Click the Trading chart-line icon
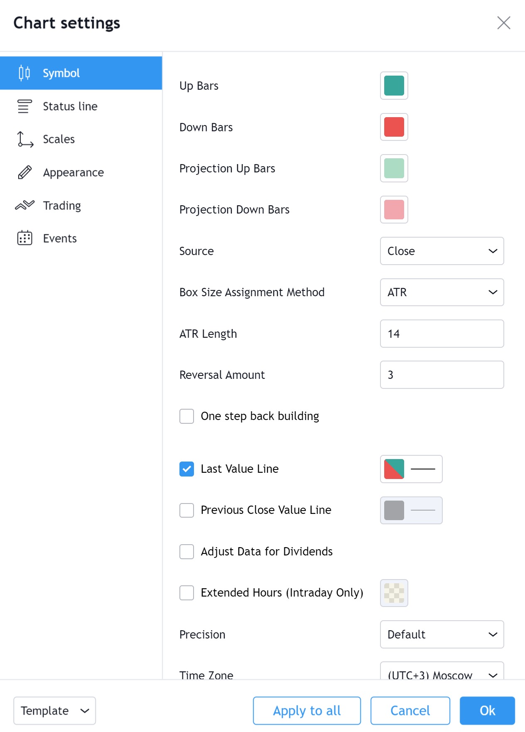Viewport: 525px width, 732px height. pyautogui.click(x=25, y=205)
